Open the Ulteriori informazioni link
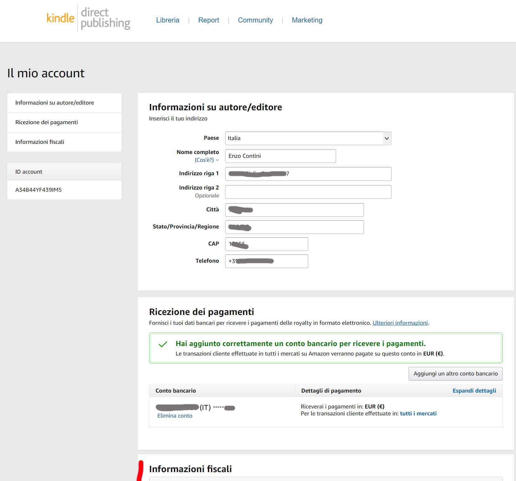This screenshot has height=481, width=516. tap(400, 323)
